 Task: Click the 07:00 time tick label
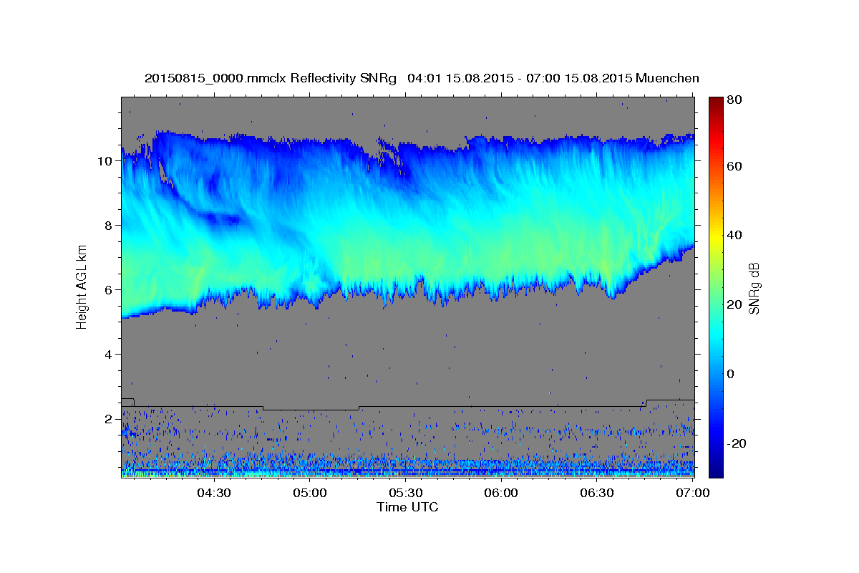pos(692,493)
